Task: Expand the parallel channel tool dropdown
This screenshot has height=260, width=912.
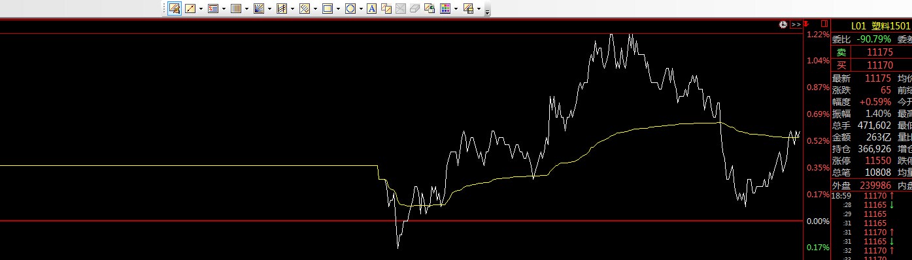Action: pyautogui.click(x=315, y=8)
